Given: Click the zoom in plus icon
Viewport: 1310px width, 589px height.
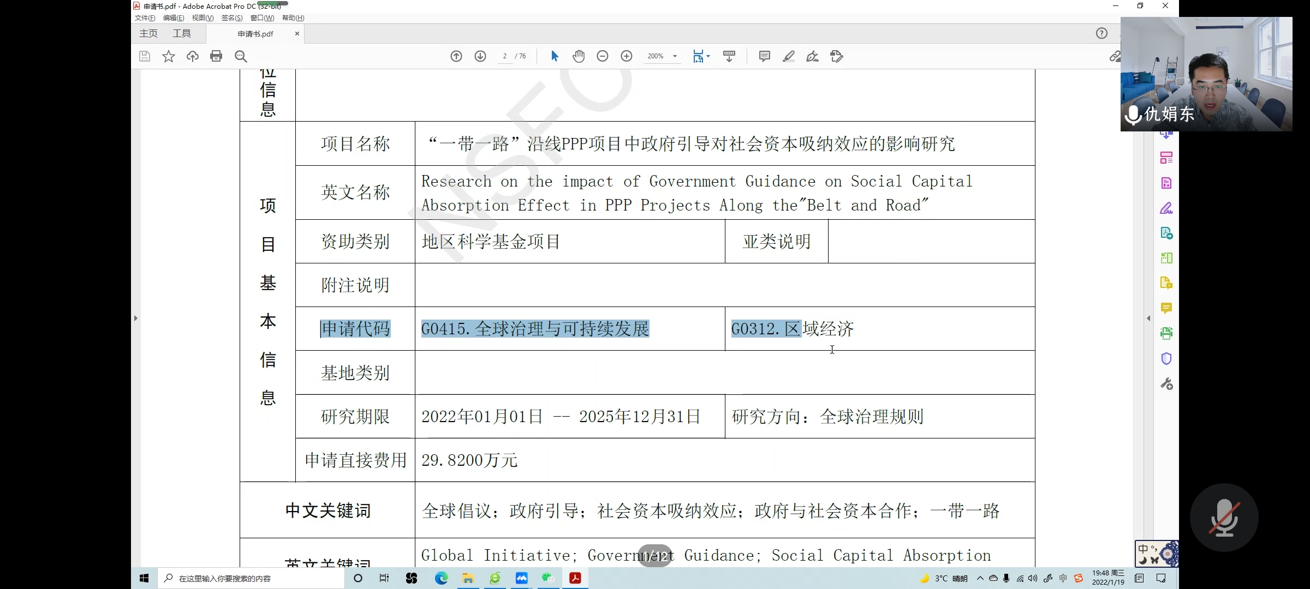Looking at the screenshot, I should (627, 56).
